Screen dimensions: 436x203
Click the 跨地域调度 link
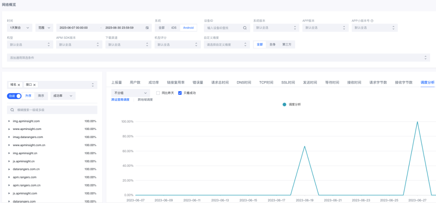pos(145,100)
